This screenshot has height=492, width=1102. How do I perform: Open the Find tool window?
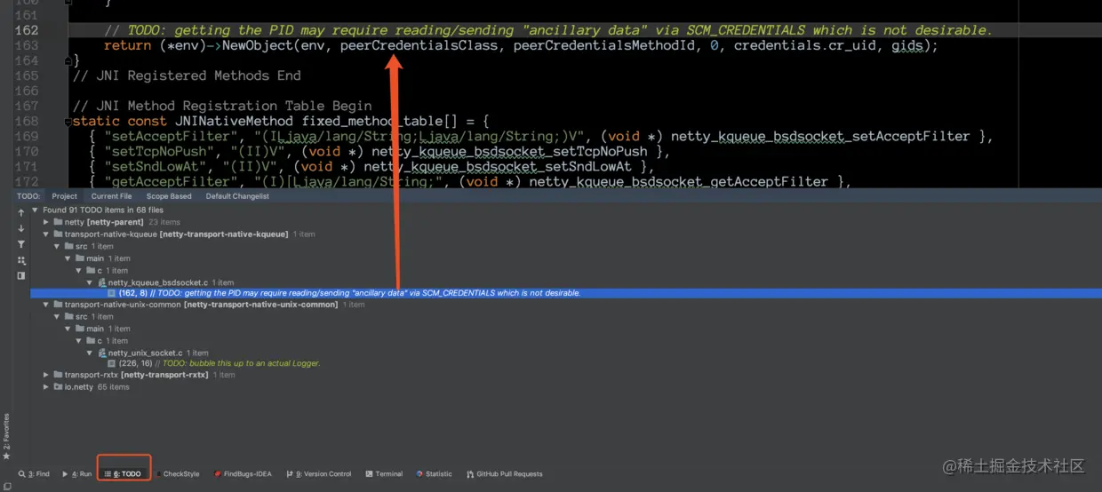34,474
